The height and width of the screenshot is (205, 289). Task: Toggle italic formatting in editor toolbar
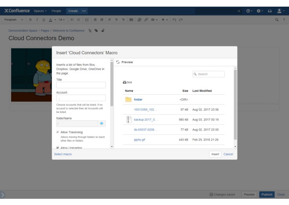[x=37, y=20]
